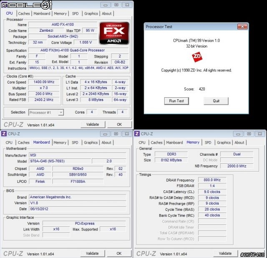Click OK in the Mainboard window
The image size is (267, 258).
tap(119, 253)
